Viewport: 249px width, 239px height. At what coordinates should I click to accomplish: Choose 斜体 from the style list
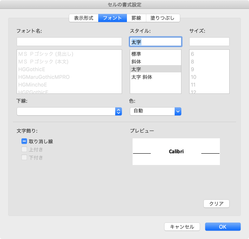[136, 61]
